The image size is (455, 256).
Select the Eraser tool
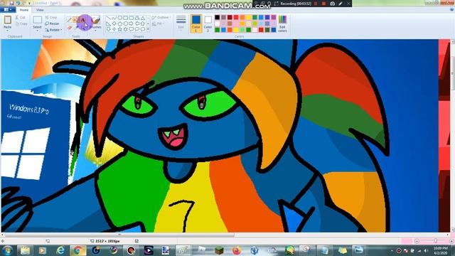click(70, 27)
